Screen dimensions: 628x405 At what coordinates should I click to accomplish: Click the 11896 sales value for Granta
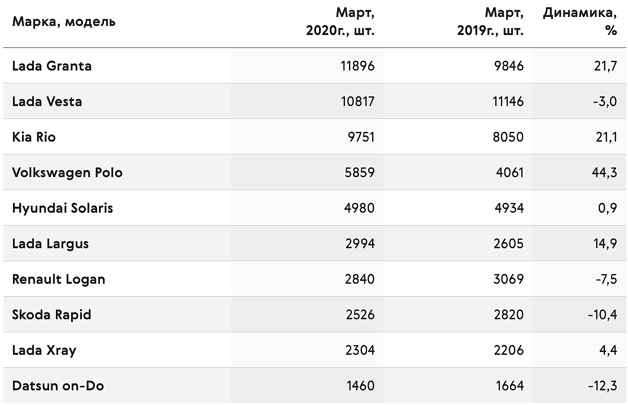[x=357, y=65]
